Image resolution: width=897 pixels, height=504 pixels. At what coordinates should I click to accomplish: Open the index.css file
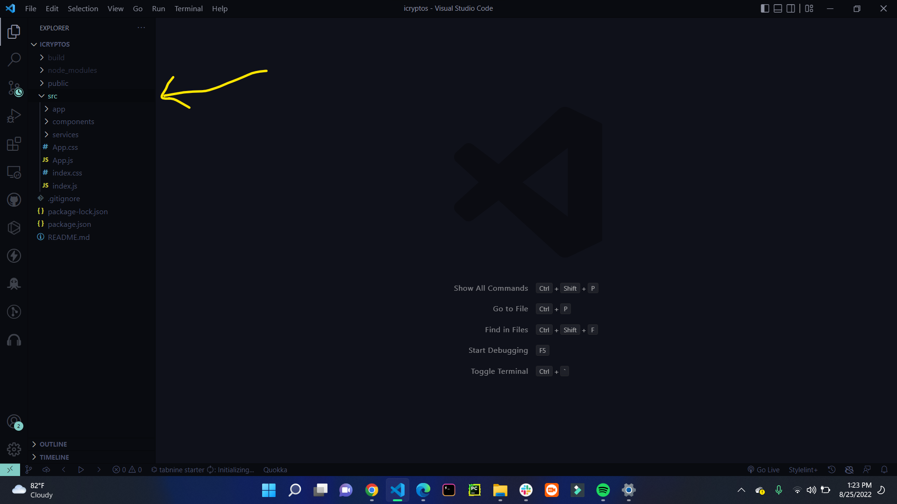pos(67,173)
